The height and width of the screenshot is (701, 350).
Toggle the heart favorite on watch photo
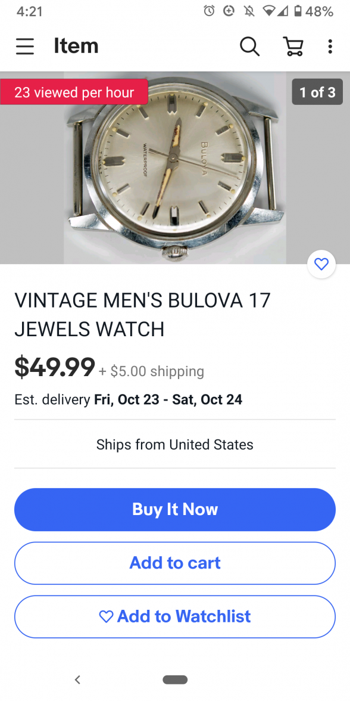pos(321,264)
